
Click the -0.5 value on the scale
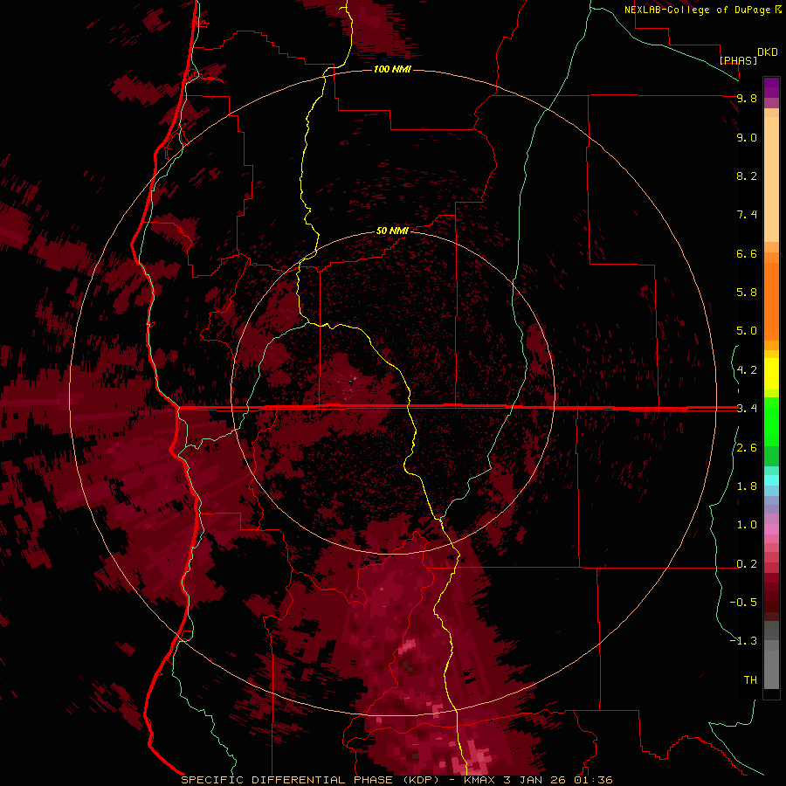click(x=743, y=603)
